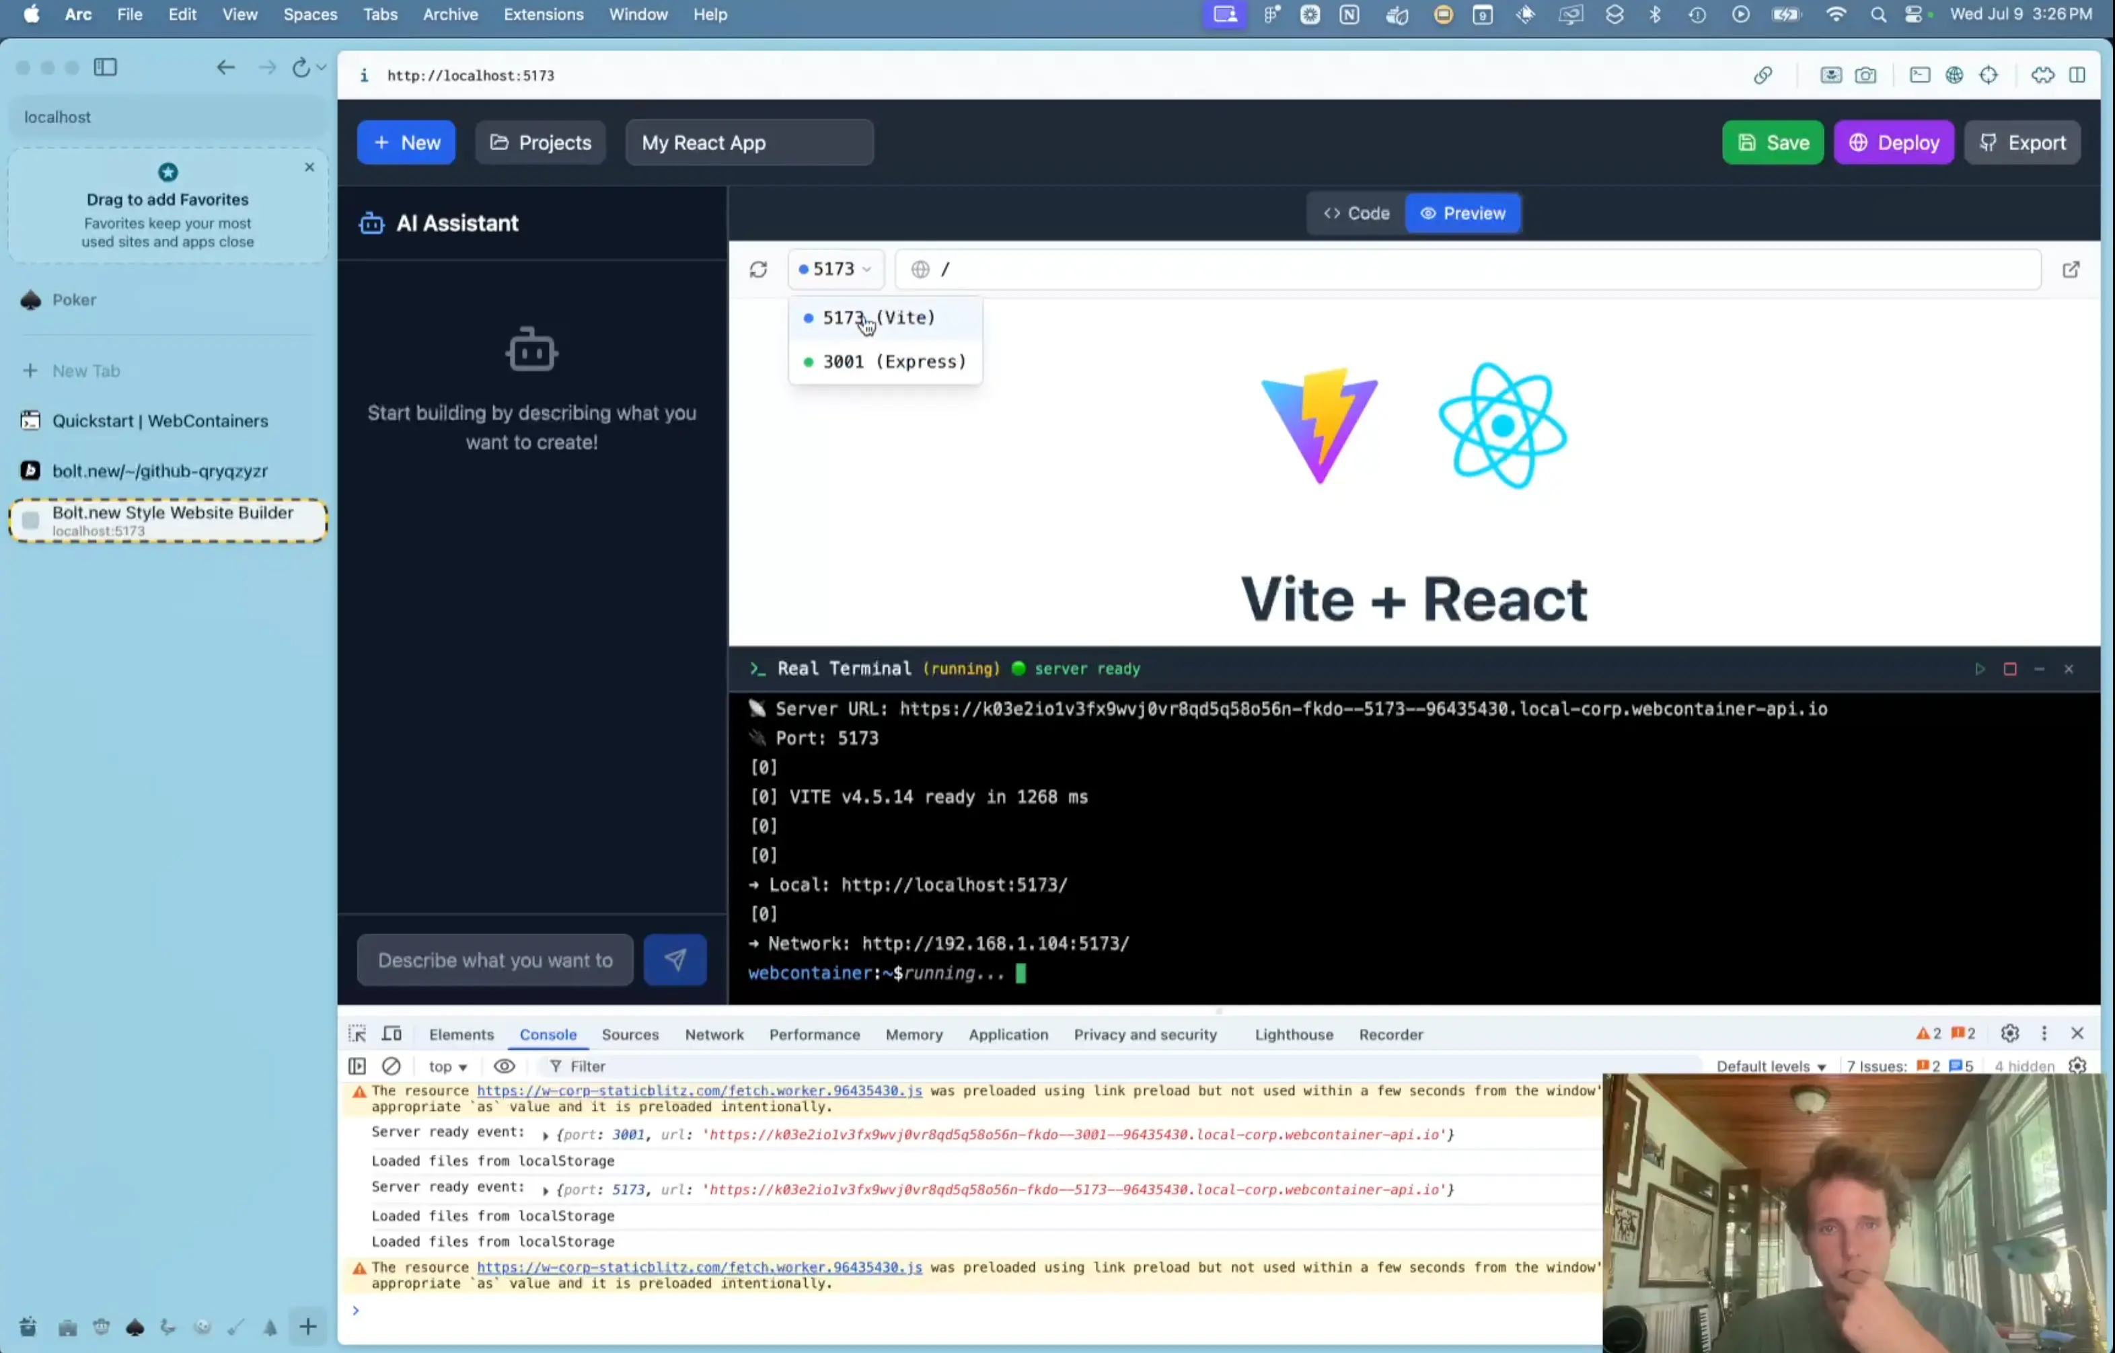The height and width of the screenshot is (1353, 2115).
Task: Switch to the Preview tab
Action: pos(1462,213)
